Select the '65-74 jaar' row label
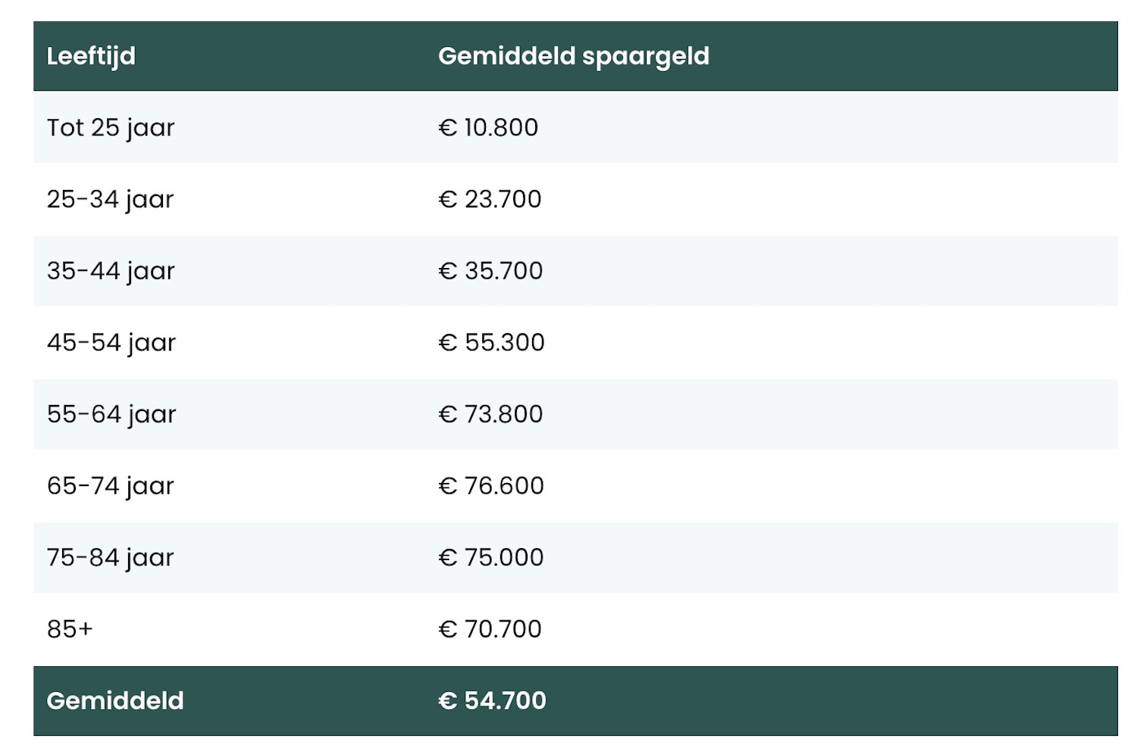 (111, 485)
